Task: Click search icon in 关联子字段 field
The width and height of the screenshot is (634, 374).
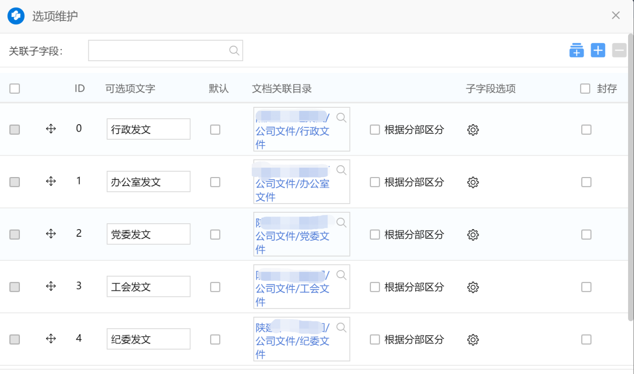Action: 234,51
